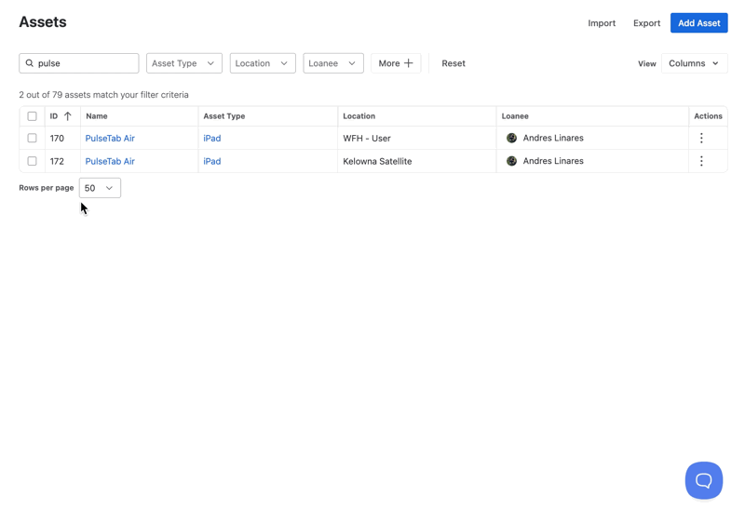Open the Asset Type filter dropdown
The image size is (745, 523).
click(183, 63)
